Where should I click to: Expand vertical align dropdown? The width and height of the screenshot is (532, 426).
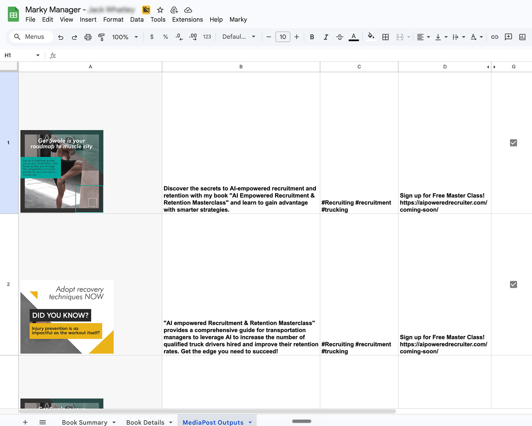pyautogui.click(x=446, y=37)
